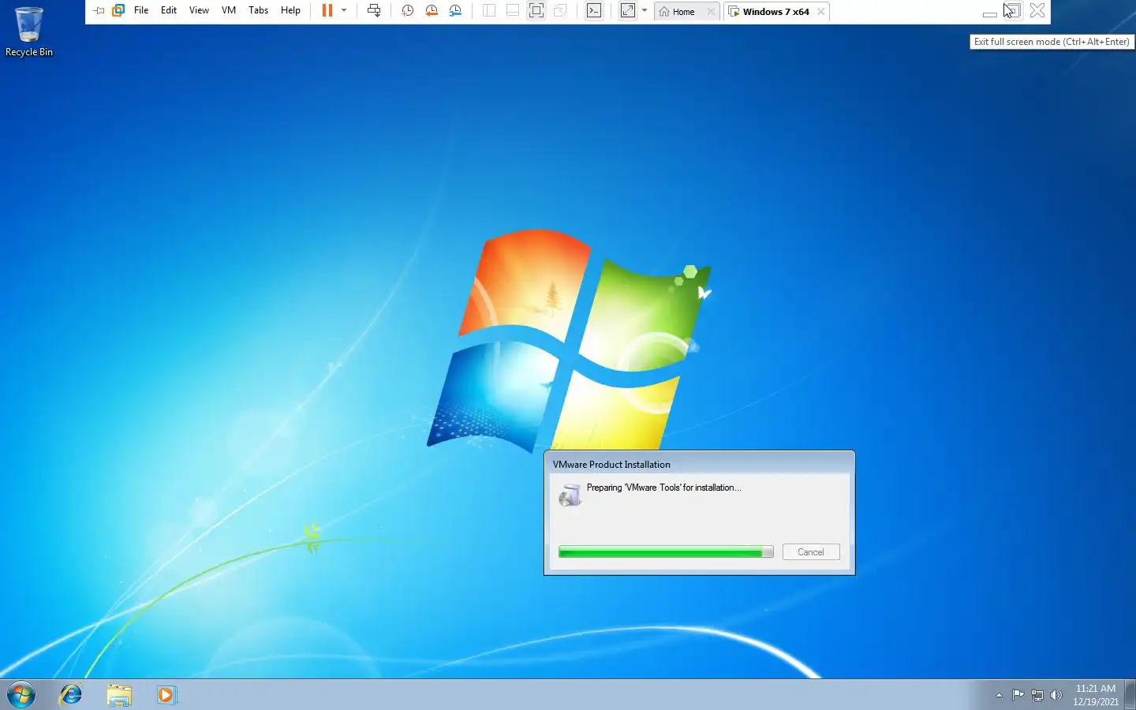1136x710 pixels.
Task: Close the Home tab
Action: pyautogui.click(x=711, y=12)
